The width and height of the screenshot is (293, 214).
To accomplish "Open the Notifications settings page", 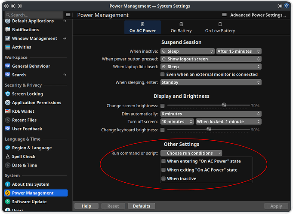I will pos(36,30).
